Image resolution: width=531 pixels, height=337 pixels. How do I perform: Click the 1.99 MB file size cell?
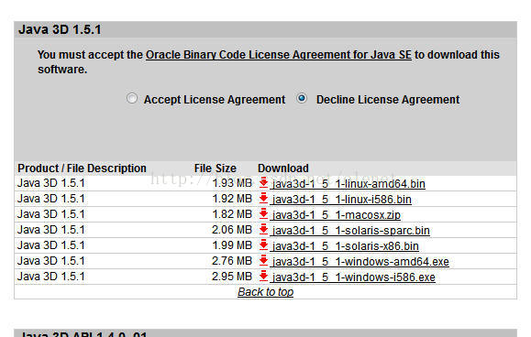232,245
